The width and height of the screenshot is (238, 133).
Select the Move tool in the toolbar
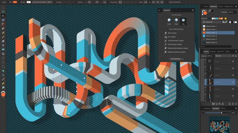click(3, 7)
